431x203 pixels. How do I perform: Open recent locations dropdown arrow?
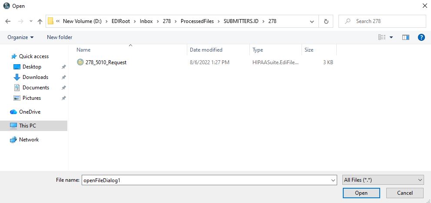tap(31, 21)
